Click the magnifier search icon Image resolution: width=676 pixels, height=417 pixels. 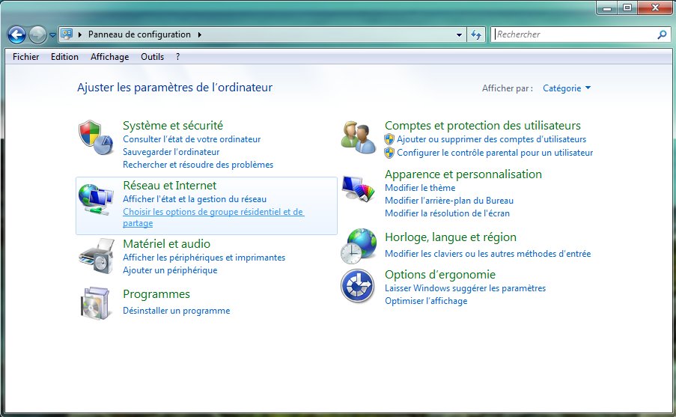[x=662, y=34]
